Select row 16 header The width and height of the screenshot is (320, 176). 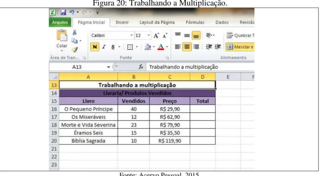[x=54, y=109]
